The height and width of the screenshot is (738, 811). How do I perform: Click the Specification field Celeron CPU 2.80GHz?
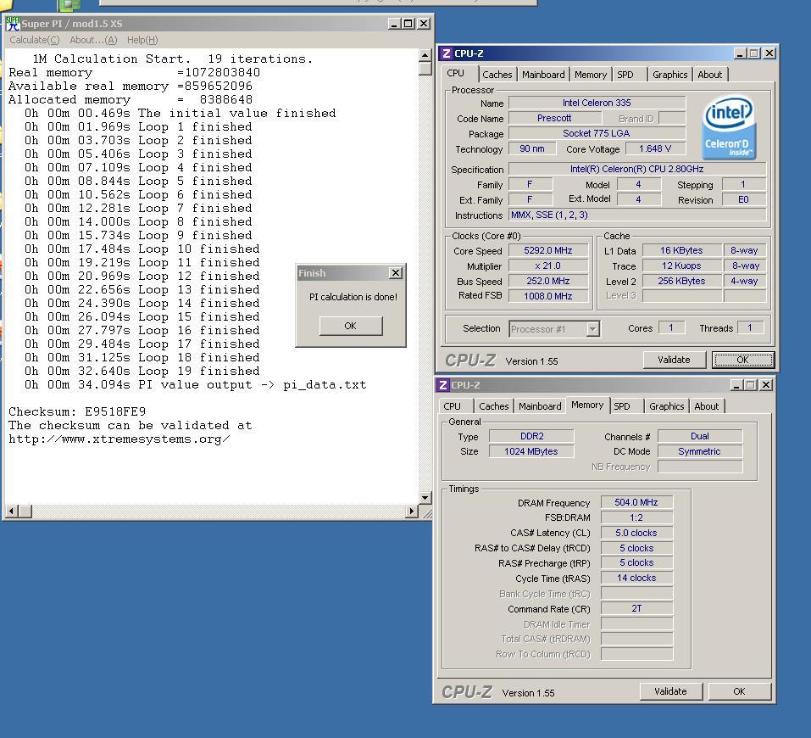[636, 169]
